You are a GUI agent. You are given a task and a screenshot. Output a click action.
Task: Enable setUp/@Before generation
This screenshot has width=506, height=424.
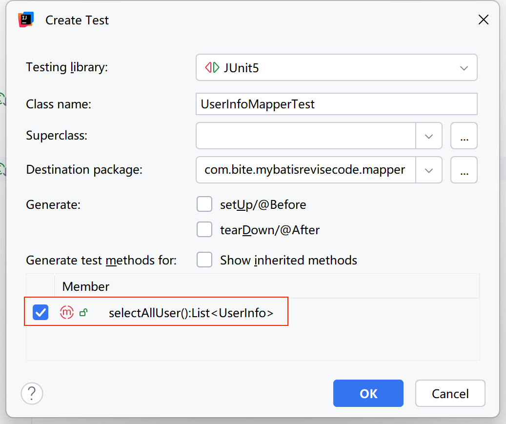point(204,204)
